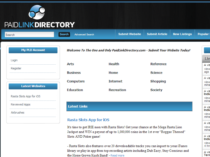Go to New Listings page
The width and height of the screenshot is (210, 157).
[x=182, y=34]
